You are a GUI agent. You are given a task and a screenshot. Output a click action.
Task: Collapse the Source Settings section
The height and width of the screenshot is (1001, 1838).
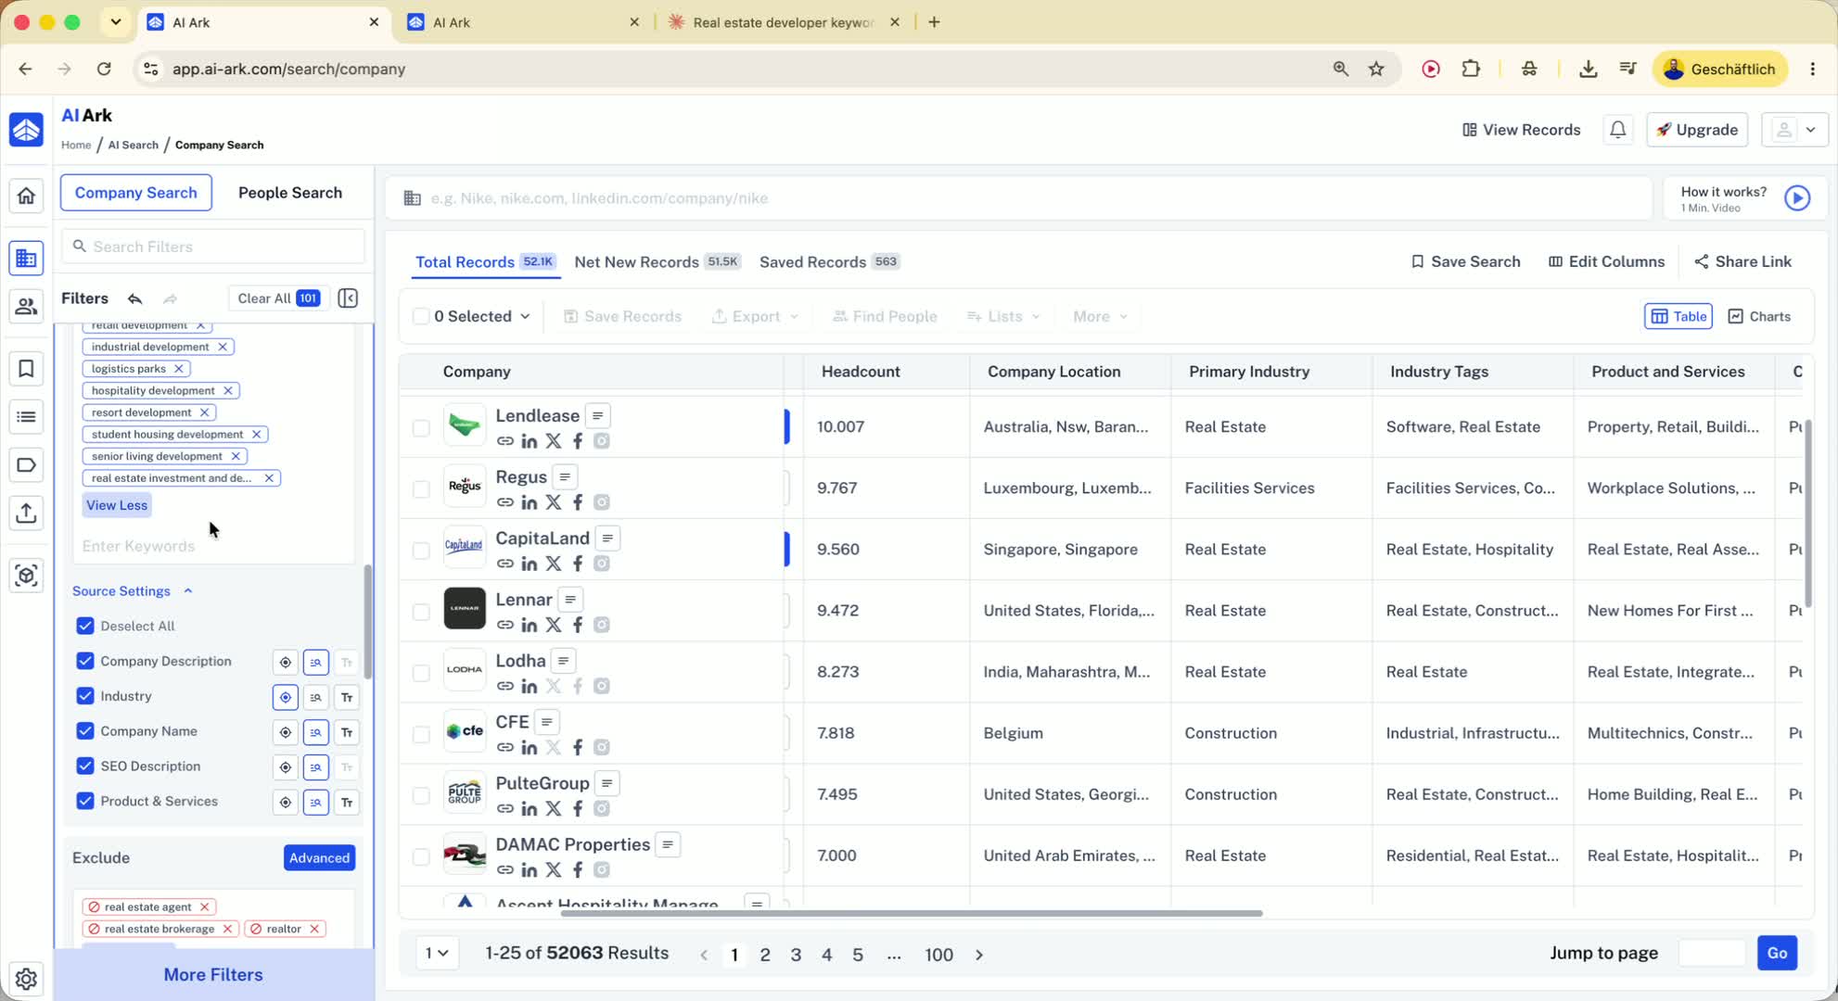tap(133, 591)
